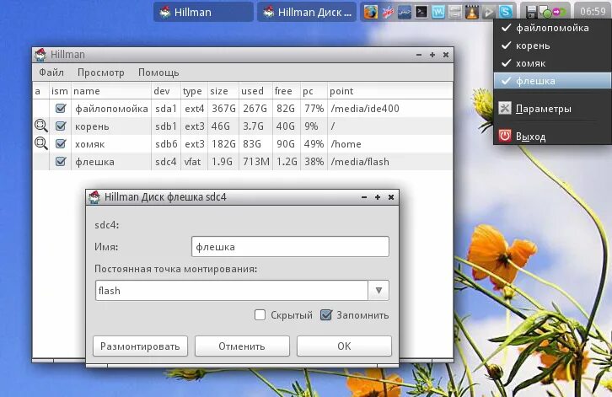Click the Параметры tools icon

click(x=505, y=108)
